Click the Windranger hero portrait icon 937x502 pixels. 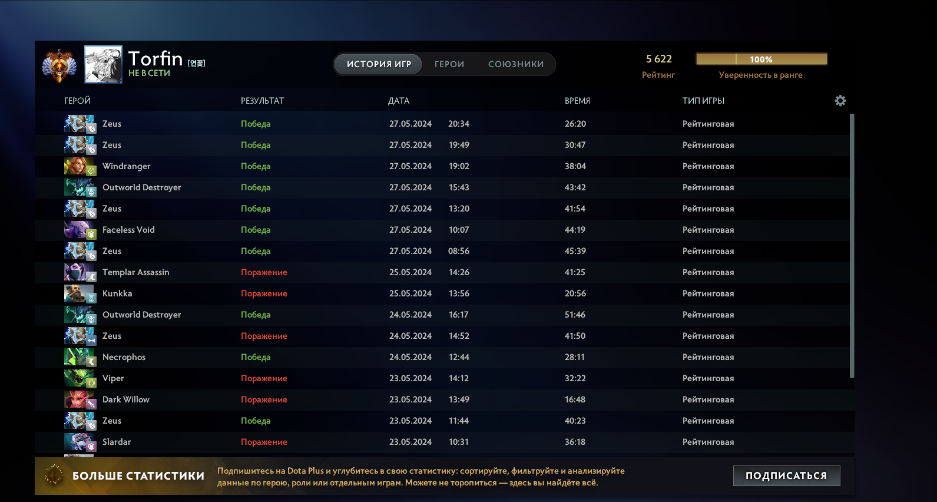(x=80, y=166)
